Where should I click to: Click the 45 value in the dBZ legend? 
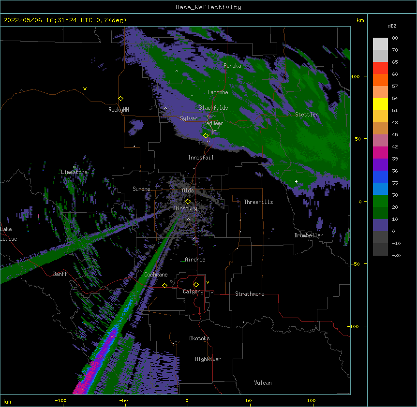(x=395, y=135)
